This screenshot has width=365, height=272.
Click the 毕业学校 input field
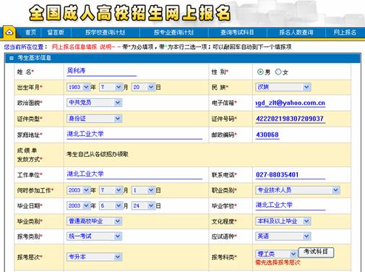[291, 205]
